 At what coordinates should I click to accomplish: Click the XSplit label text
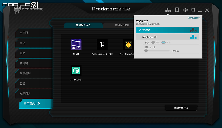[x=76, y=54]
